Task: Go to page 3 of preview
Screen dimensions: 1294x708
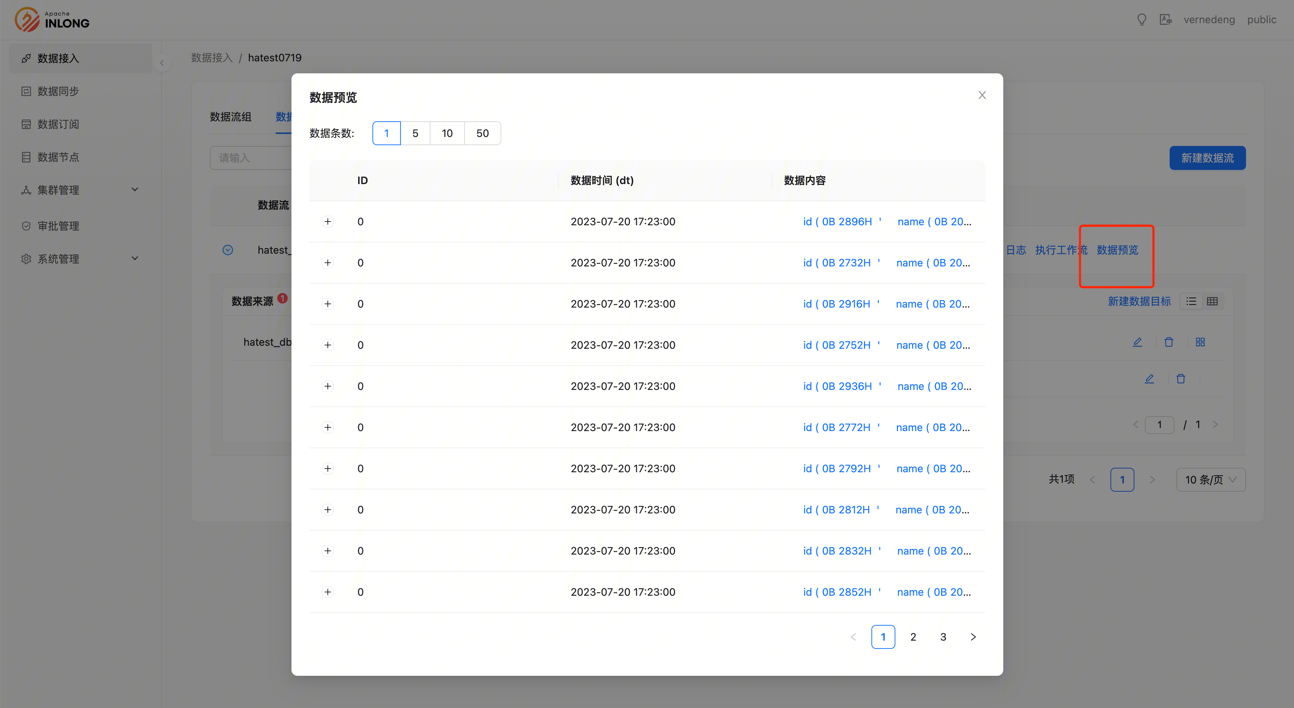Action: (943, 637)
